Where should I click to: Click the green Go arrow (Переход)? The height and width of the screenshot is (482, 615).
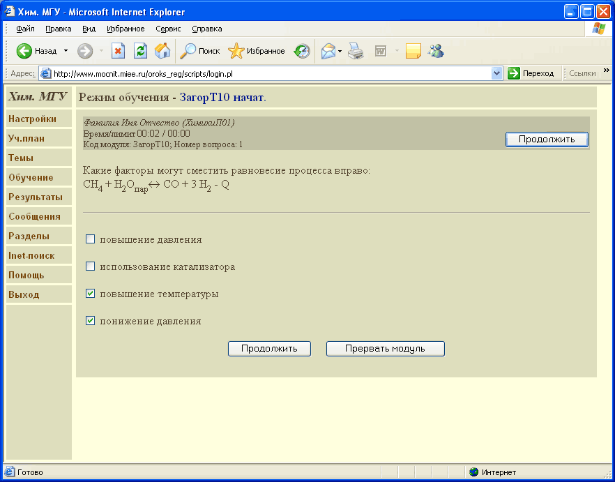pyautogui.click(x=513, y=73)
